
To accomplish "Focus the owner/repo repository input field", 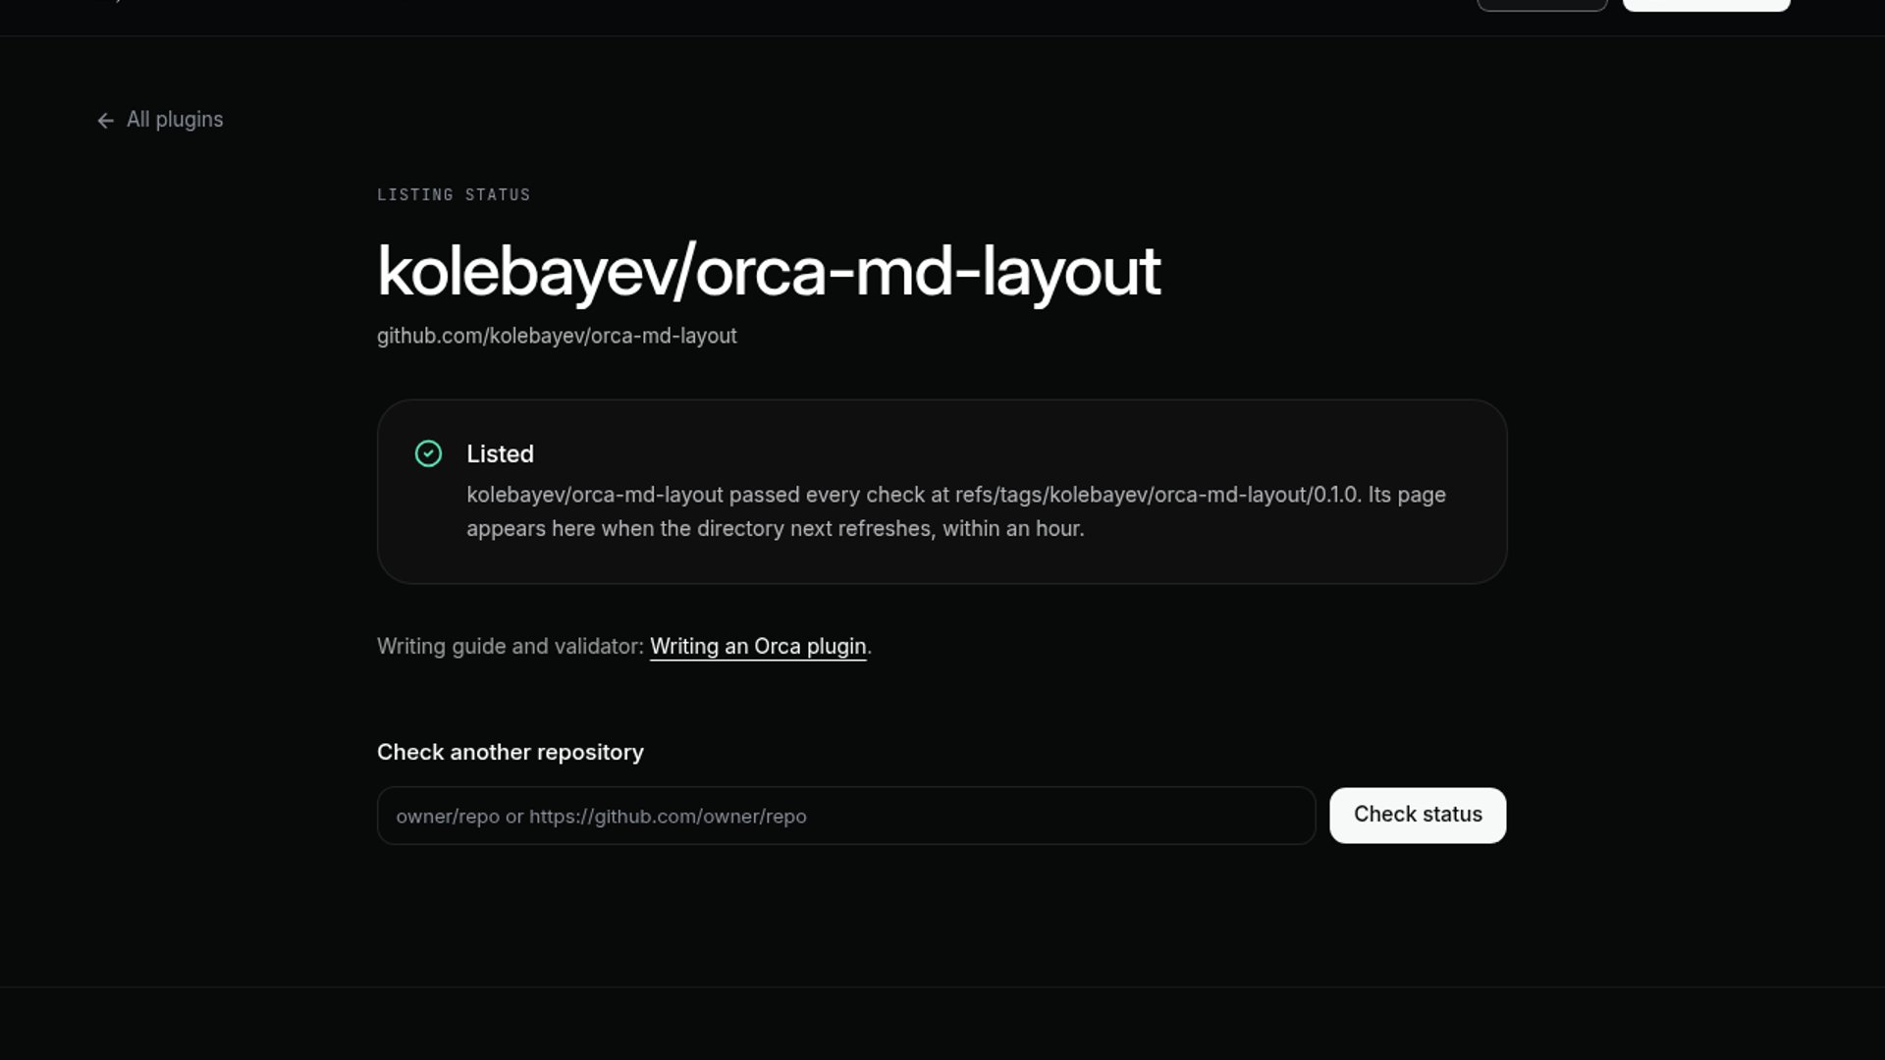I will click(x=846, y=816).
